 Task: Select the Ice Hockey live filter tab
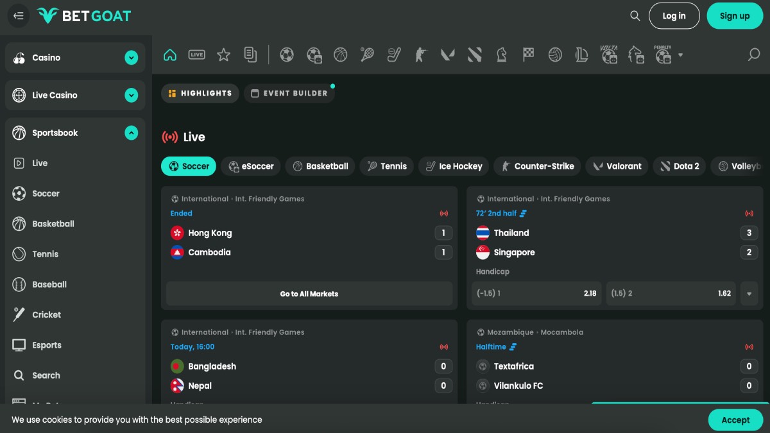pyautogui.click(x=454, y=166)
